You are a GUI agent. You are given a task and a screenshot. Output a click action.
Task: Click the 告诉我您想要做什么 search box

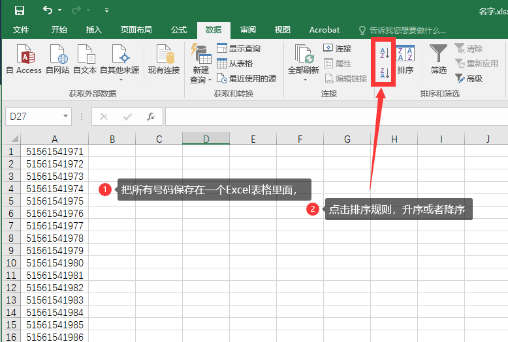[402, 31]
